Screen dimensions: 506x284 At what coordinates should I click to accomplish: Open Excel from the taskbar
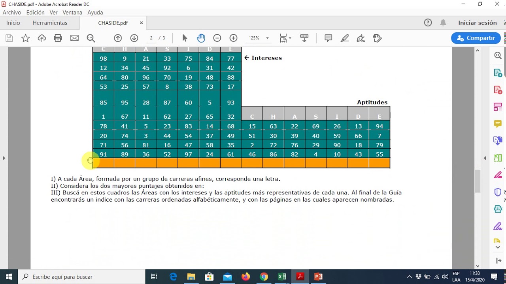click(x=282, y=277)
